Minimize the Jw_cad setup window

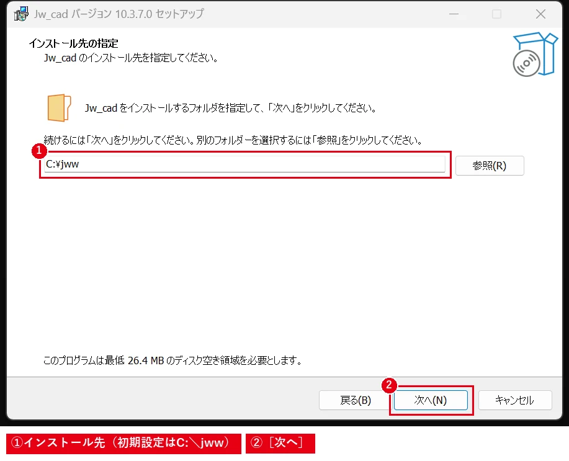point(454,14)
